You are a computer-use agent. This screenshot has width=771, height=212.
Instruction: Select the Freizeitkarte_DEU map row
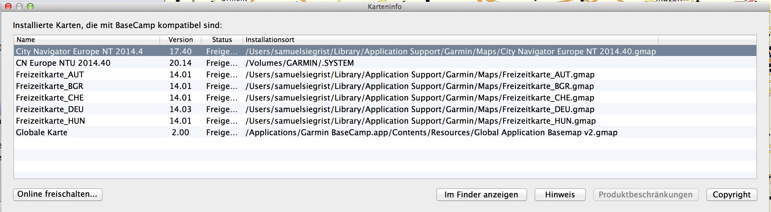[385, 109]
